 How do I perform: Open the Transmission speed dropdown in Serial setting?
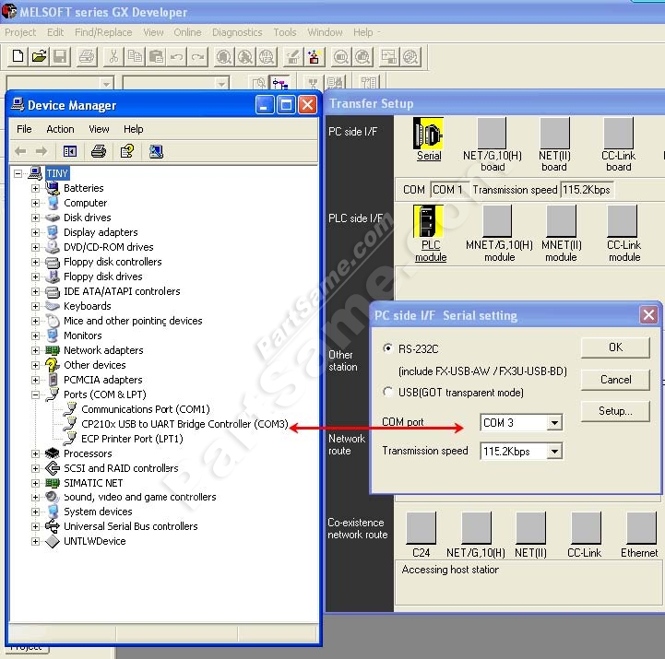click(x=554, y=452)
